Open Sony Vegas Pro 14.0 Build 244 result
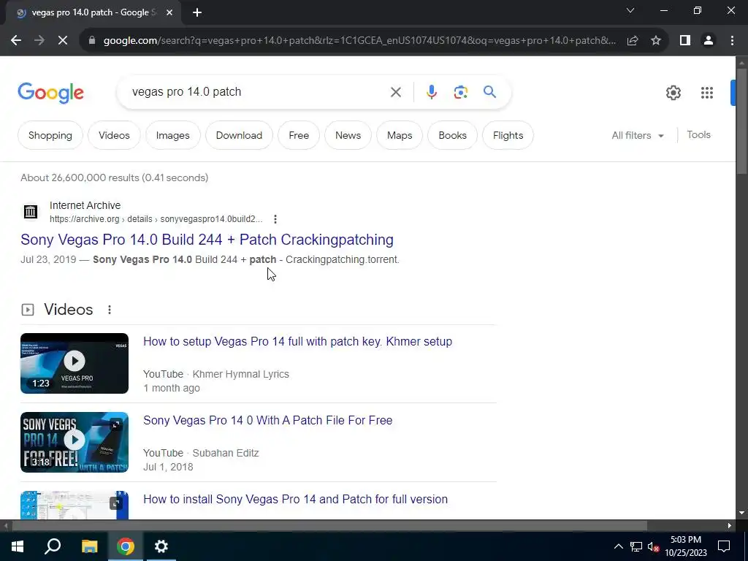 pos(207,240)
